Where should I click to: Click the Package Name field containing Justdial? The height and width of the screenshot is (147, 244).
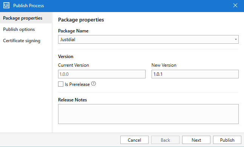[148, 39]
